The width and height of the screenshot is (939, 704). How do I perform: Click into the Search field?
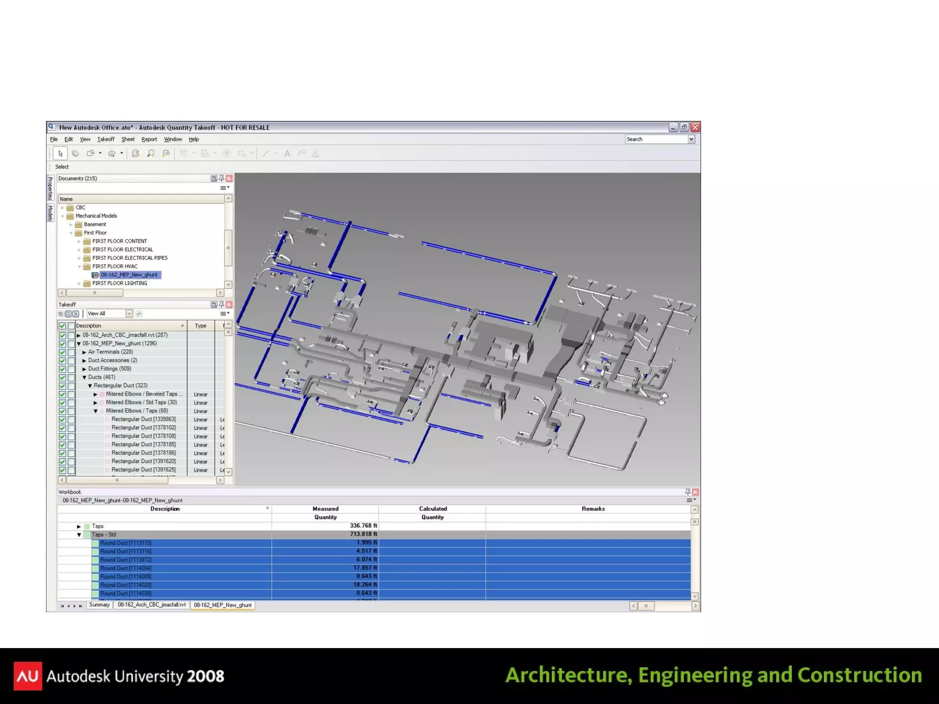(656, 139)
